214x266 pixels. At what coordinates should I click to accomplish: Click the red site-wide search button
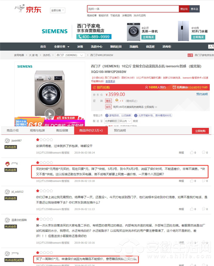[x=184, y=9]
